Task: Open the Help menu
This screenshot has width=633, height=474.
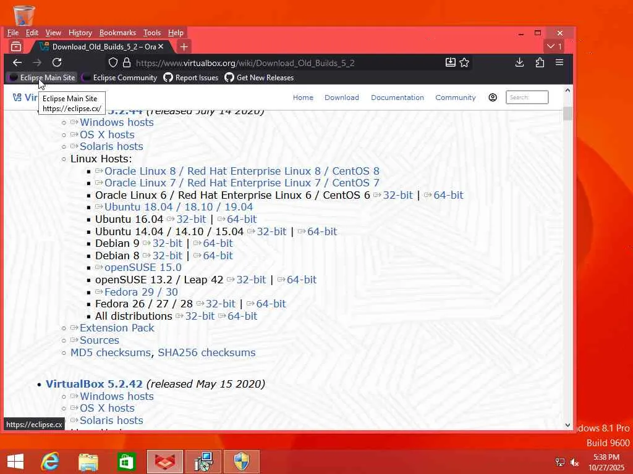Action: (x=176, y=33)
